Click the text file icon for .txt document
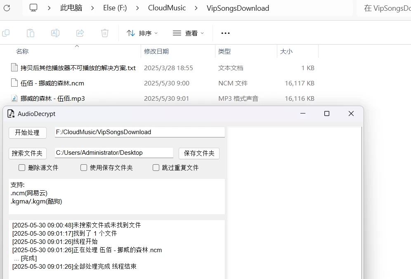The image size is (411, 279). coord(14,67)
